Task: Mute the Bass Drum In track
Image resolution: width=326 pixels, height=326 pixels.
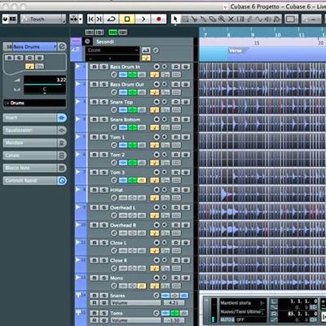Action: click(95, 67)
